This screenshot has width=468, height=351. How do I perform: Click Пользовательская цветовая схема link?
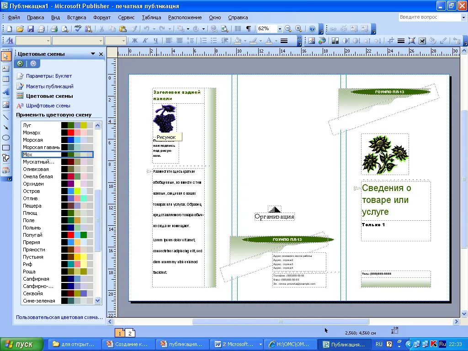tap(59, 317)
